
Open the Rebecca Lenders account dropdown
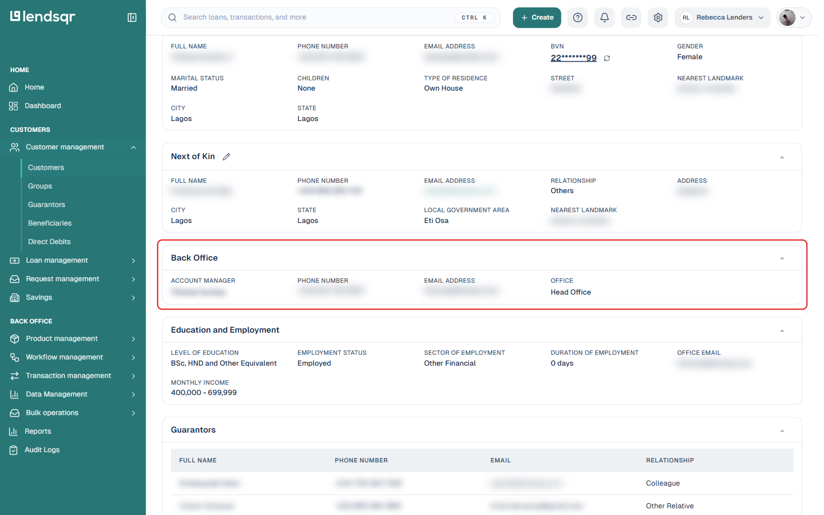[722, 18]
